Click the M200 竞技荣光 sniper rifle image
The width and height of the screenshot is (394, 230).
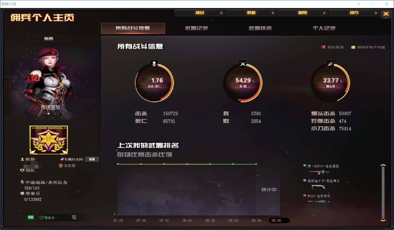click(x=318, y=201)
